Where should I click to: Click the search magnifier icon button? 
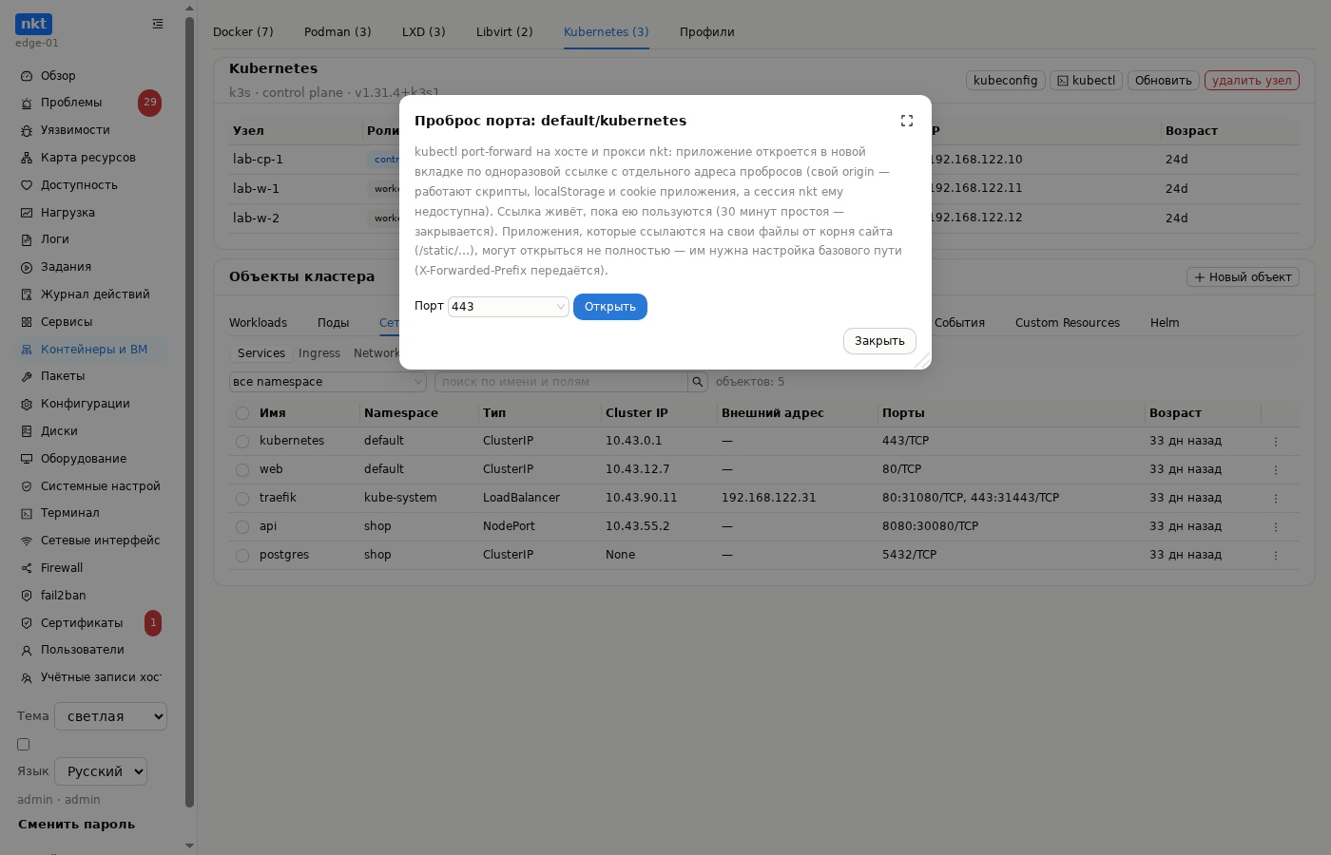coord(698,382)
